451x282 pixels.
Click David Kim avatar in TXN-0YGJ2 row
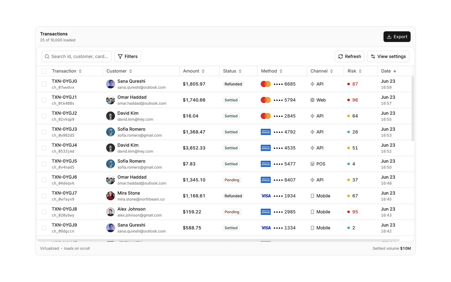click(111, 116)
